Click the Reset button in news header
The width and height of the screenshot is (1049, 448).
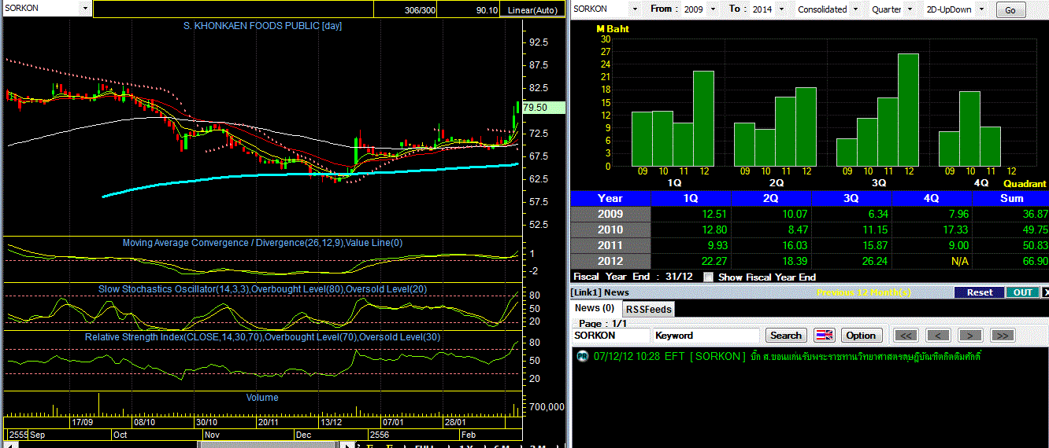(x=979, y=292)
